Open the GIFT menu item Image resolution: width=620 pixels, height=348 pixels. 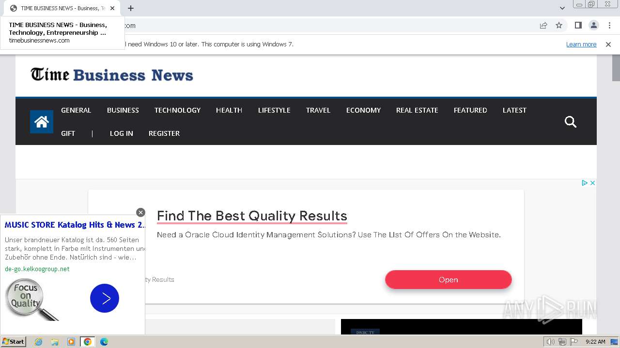(x=68, y=133)
